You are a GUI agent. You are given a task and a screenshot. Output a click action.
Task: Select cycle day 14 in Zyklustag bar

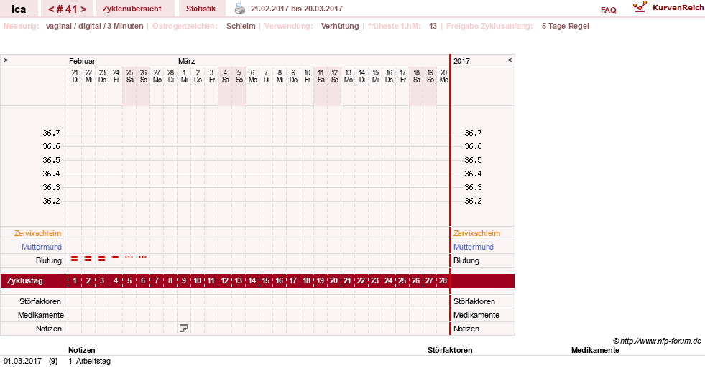coord(252,280)
